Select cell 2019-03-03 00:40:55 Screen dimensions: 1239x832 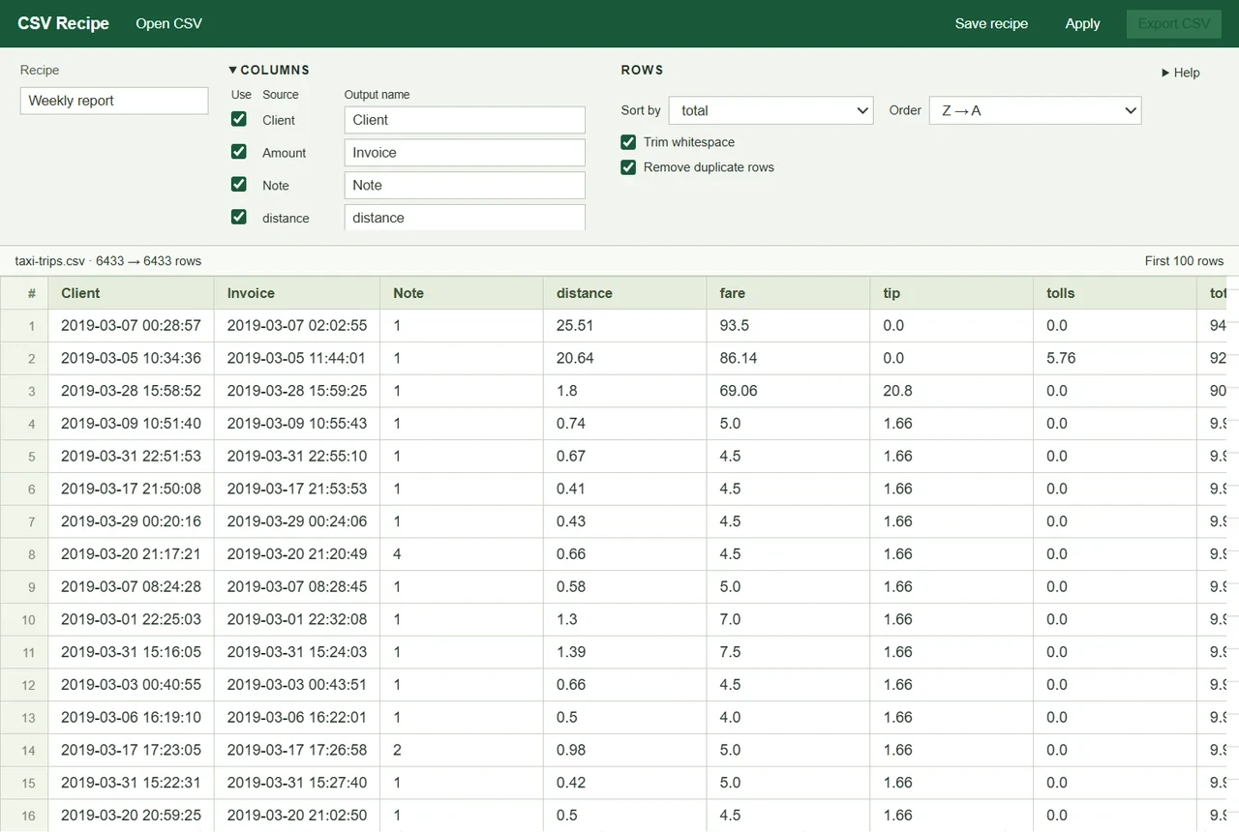click(131, 685)
